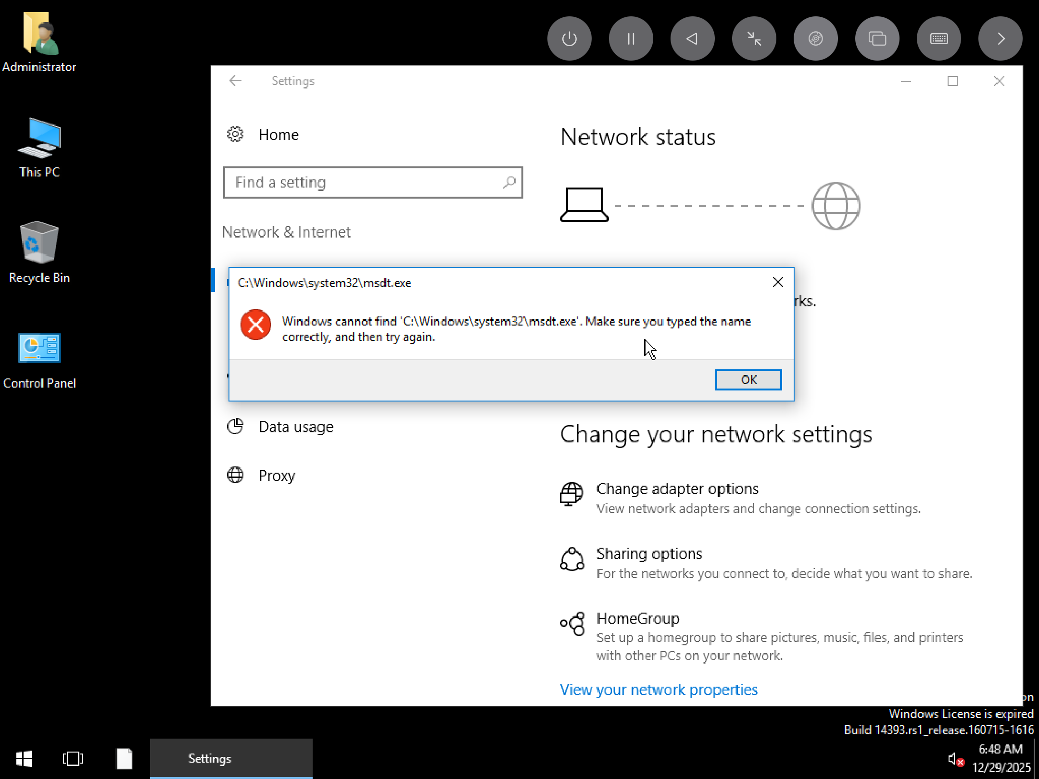The height and width of the screenshot is (779, 1039).
Task: Open the virtual keyboard icon
Action: coord(938,38)
